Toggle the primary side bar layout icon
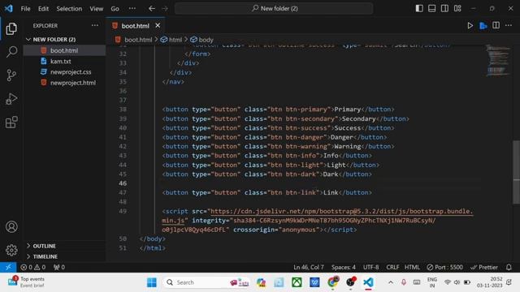520x292 pixels. pos(419,8)
